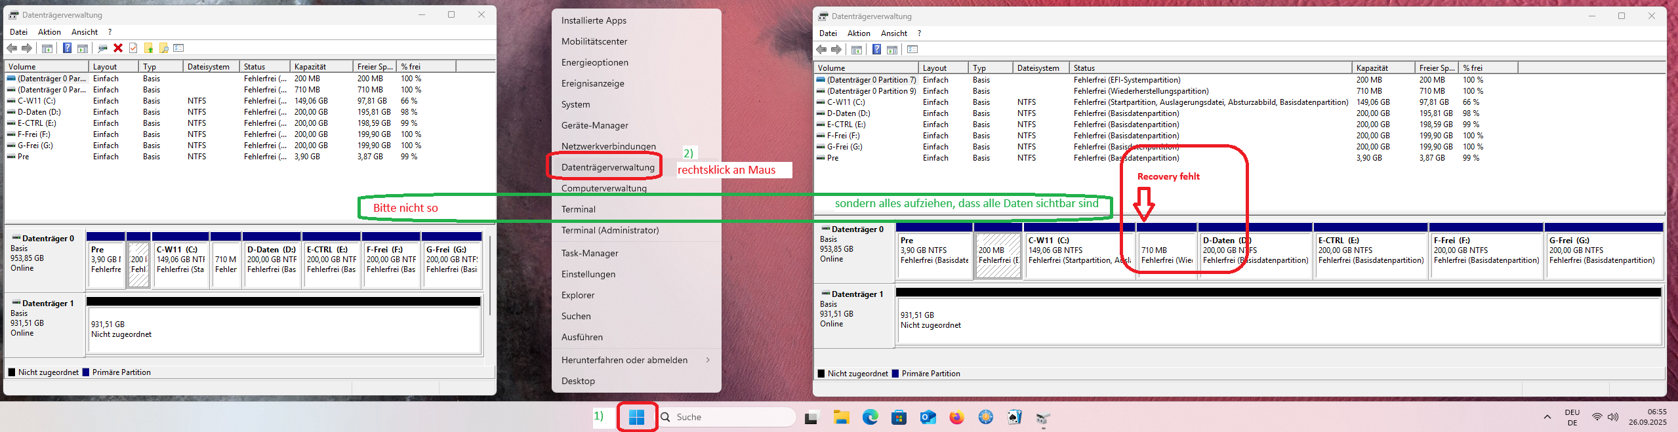
Task: Click disk management icon on taskbar
Action: (x=1043, y=418)
